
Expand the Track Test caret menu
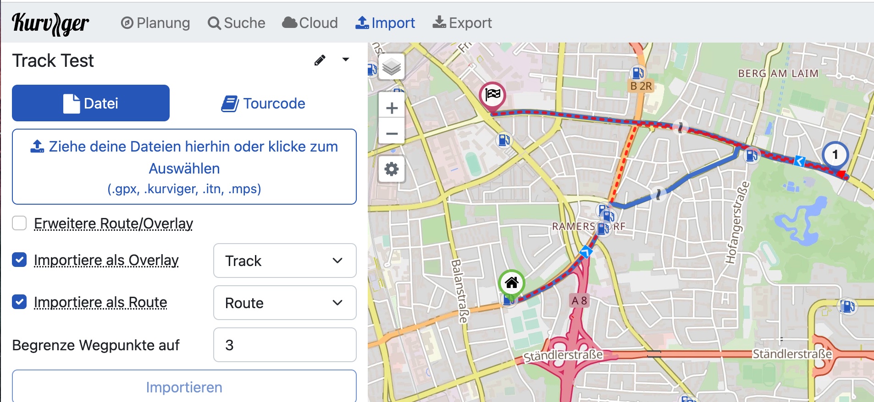pyautogui.click(x=346, y=60)
